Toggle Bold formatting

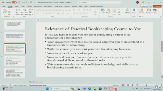pos(37,13)
